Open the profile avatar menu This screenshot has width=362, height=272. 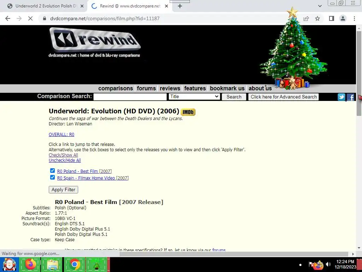pyautogui.click(x=343, y=18)
